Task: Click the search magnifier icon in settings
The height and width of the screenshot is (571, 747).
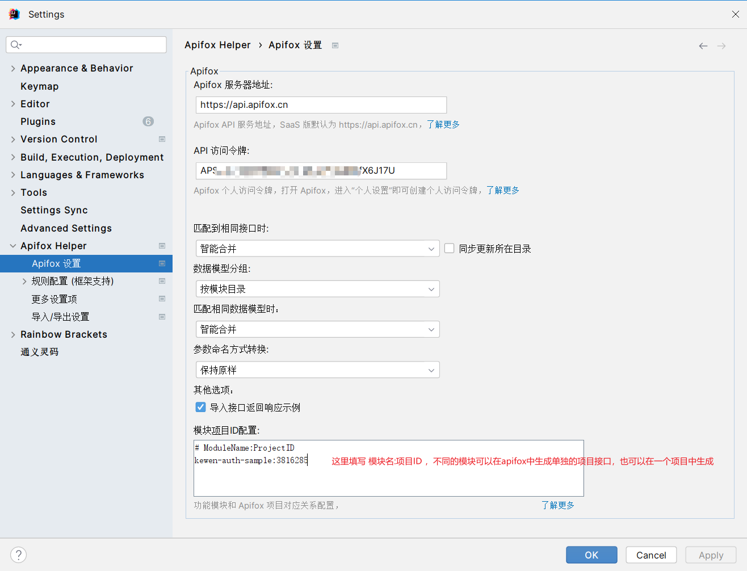Action: pyautogui.click(x=16, y=45)
